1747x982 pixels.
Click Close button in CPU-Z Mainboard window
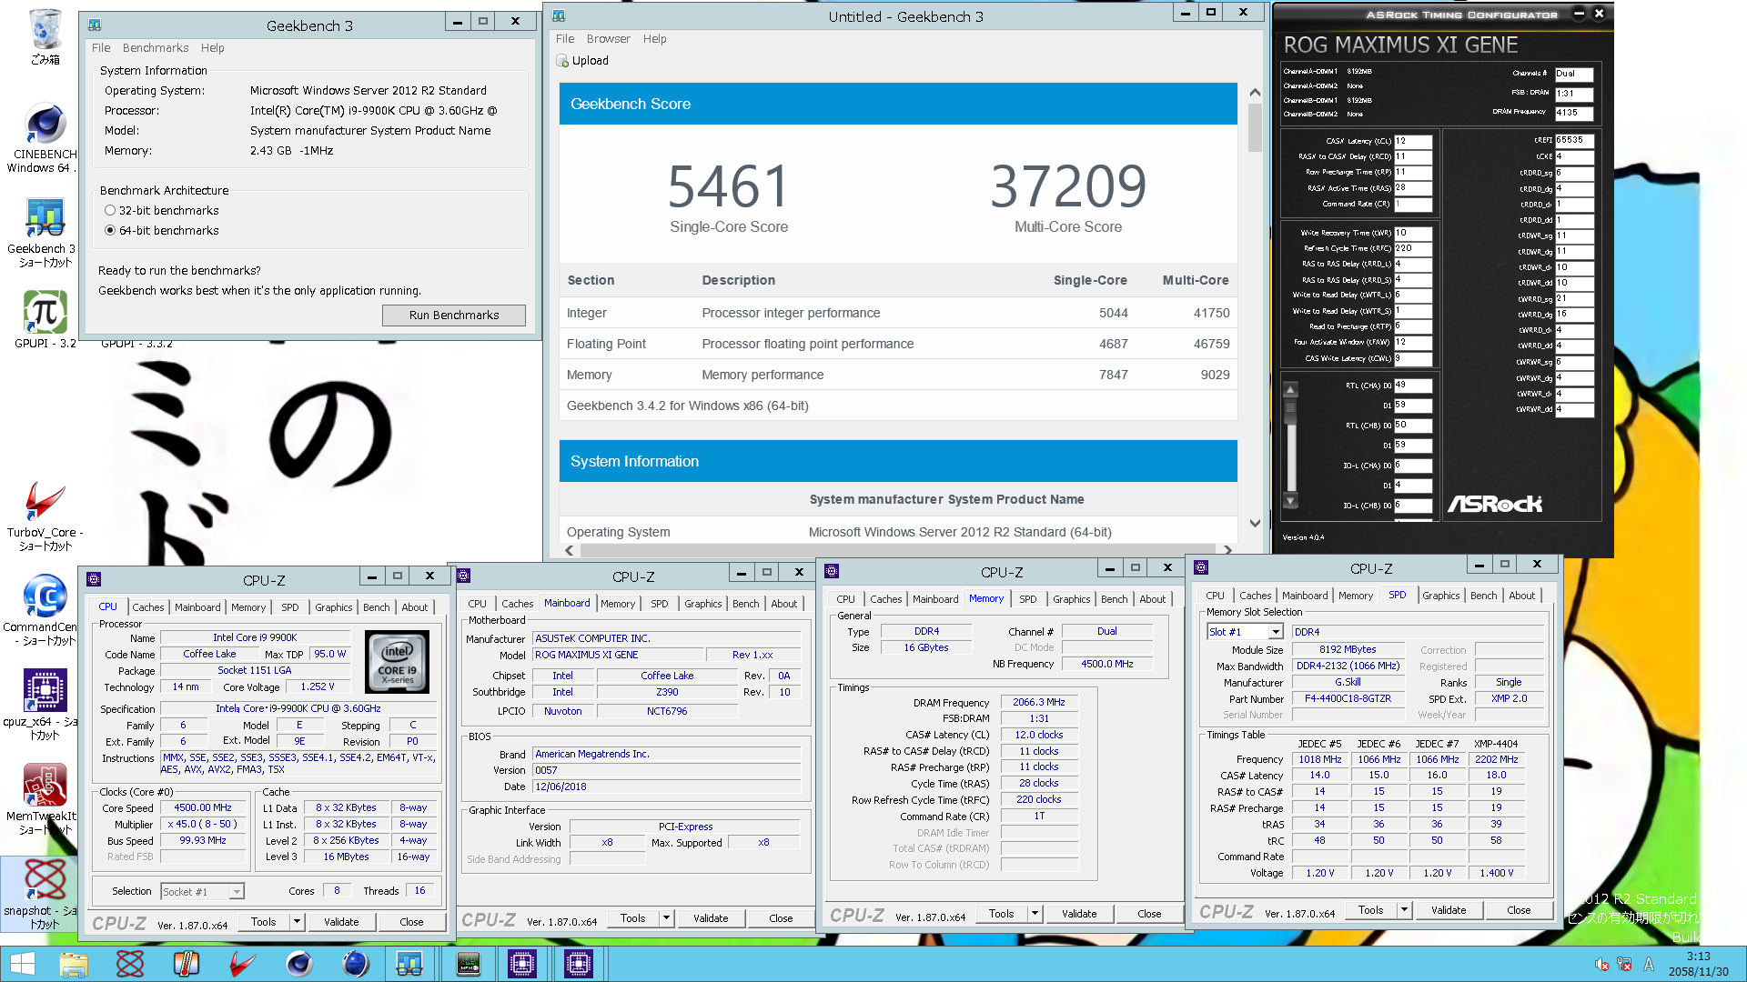coord(781,918)
